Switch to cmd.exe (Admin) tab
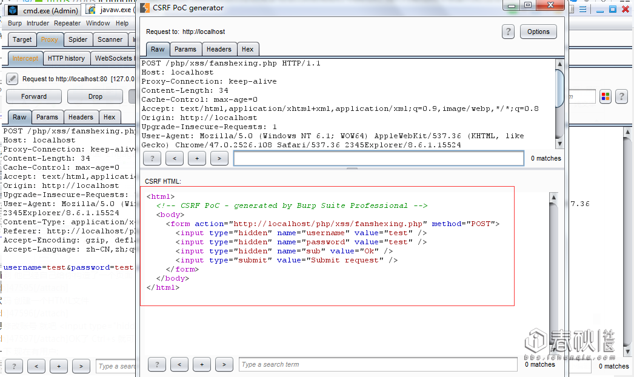 pos(42,10)
